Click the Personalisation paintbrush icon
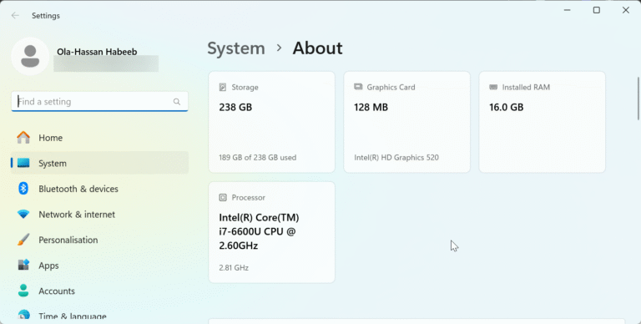Screen dimensions: 641x324 (x=23, y=240)
